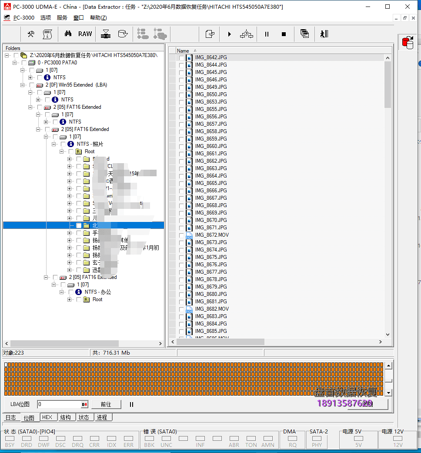Click the MOV file icon of IMG_8682.MOV
The height and width of the screenshot is (453, 421).
[x=189, y=309]
